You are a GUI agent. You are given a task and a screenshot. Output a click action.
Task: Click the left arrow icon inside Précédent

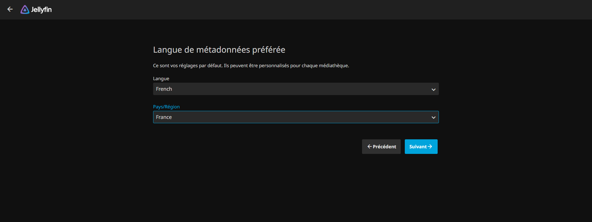coord(369,146)
